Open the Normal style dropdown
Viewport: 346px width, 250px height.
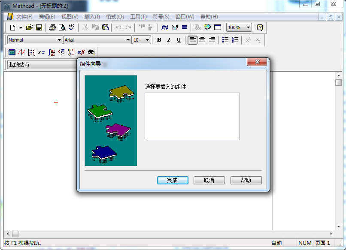[x=58, y=40]
